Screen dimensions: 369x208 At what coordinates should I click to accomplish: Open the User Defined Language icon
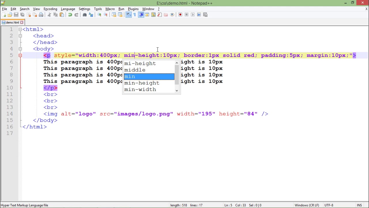pos(147,15)
